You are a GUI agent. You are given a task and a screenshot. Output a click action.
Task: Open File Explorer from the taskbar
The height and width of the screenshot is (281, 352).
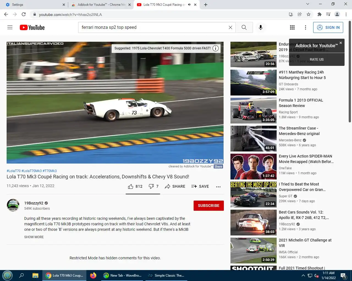pos(35,275)
